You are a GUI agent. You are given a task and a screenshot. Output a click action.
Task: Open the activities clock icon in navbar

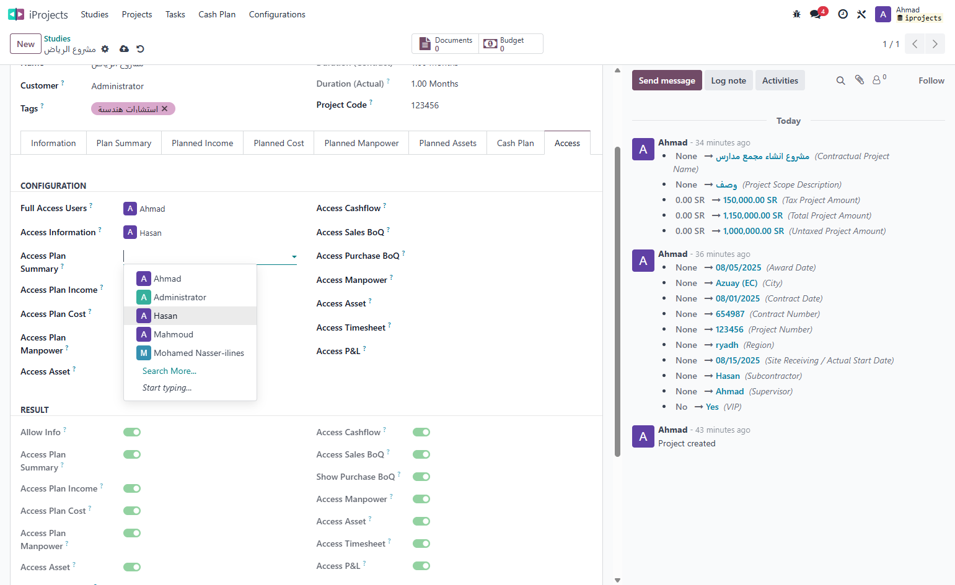843,14
